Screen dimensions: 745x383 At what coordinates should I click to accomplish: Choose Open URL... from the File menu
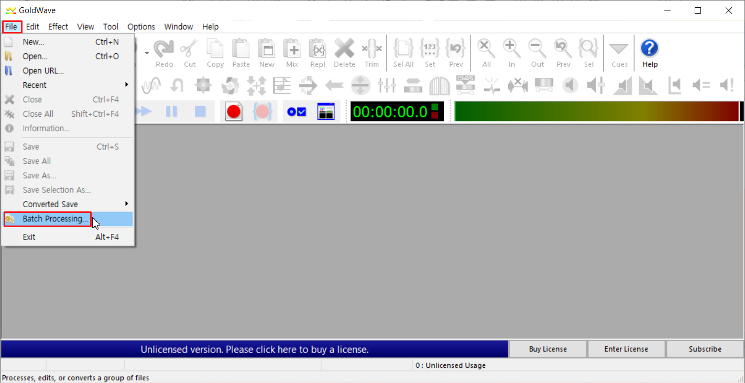(68, 71)
